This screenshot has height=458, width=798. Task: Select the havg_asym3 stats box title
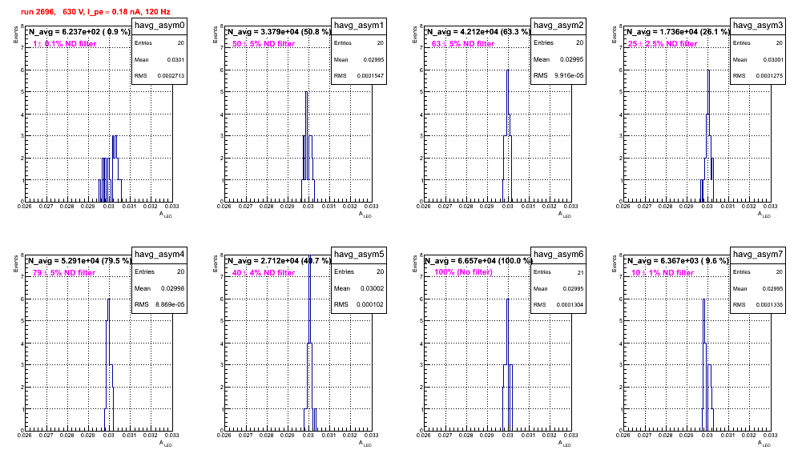758,25
